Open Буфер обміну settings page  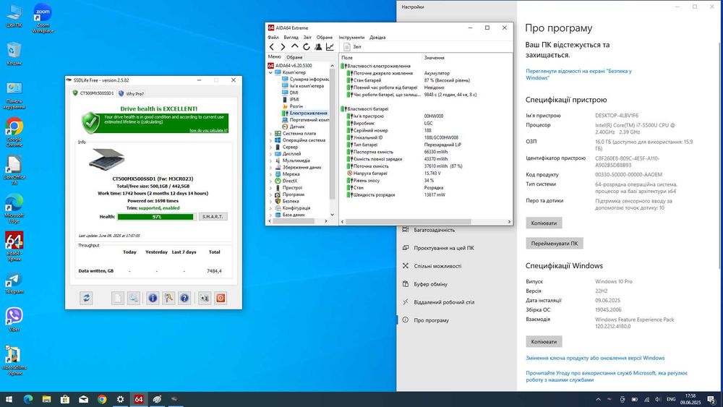(x=431, y=284)
